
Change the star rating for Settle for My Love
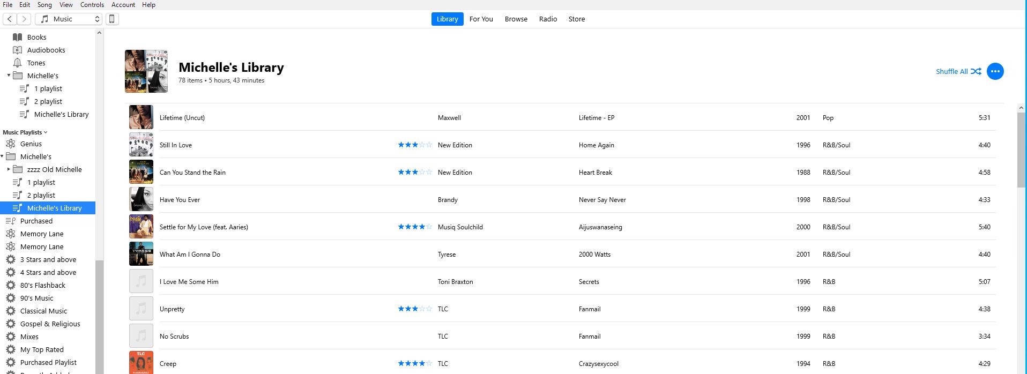(x=415, y=227)
